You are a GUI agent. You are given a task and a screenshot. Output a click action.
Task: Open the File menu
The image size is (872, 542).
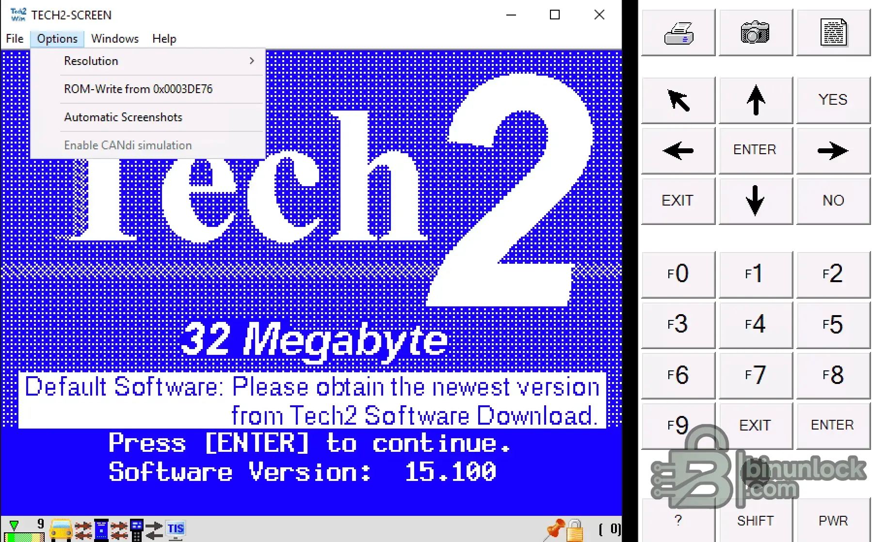(x=15, y=39)
